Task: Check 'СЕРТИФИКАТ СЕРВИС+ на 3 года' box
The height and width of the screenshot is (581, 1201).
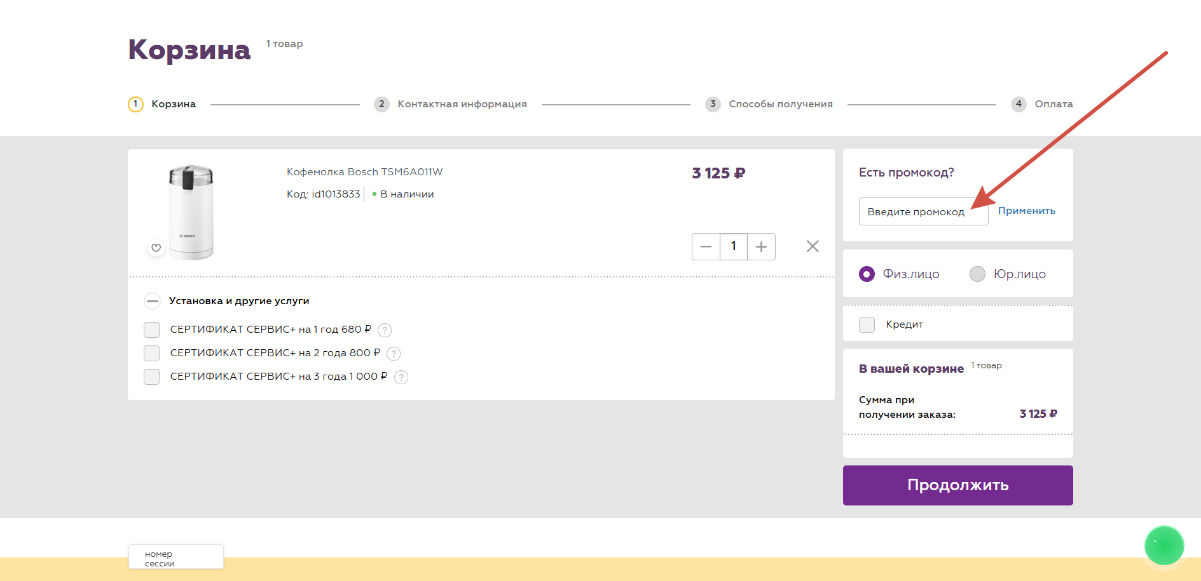Action: click(x=151, y=377)
